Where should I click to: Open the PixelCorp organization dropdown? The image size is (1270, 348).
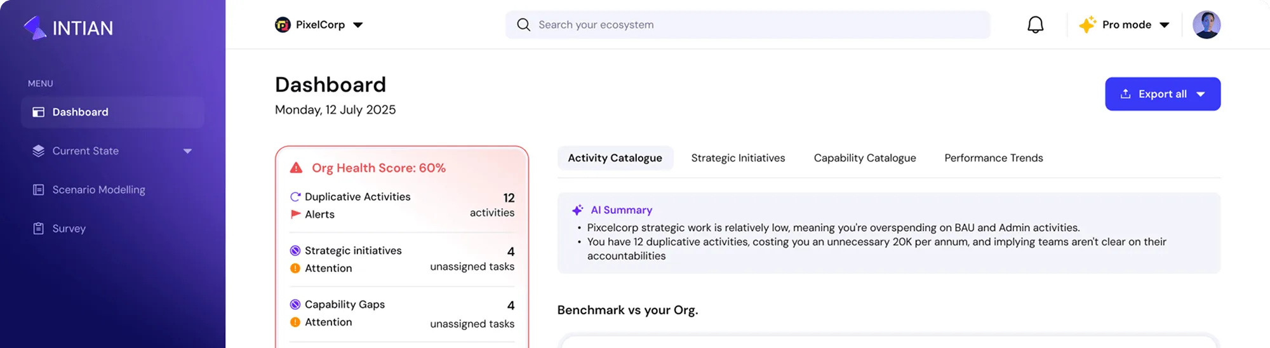[x=358, y=25]
